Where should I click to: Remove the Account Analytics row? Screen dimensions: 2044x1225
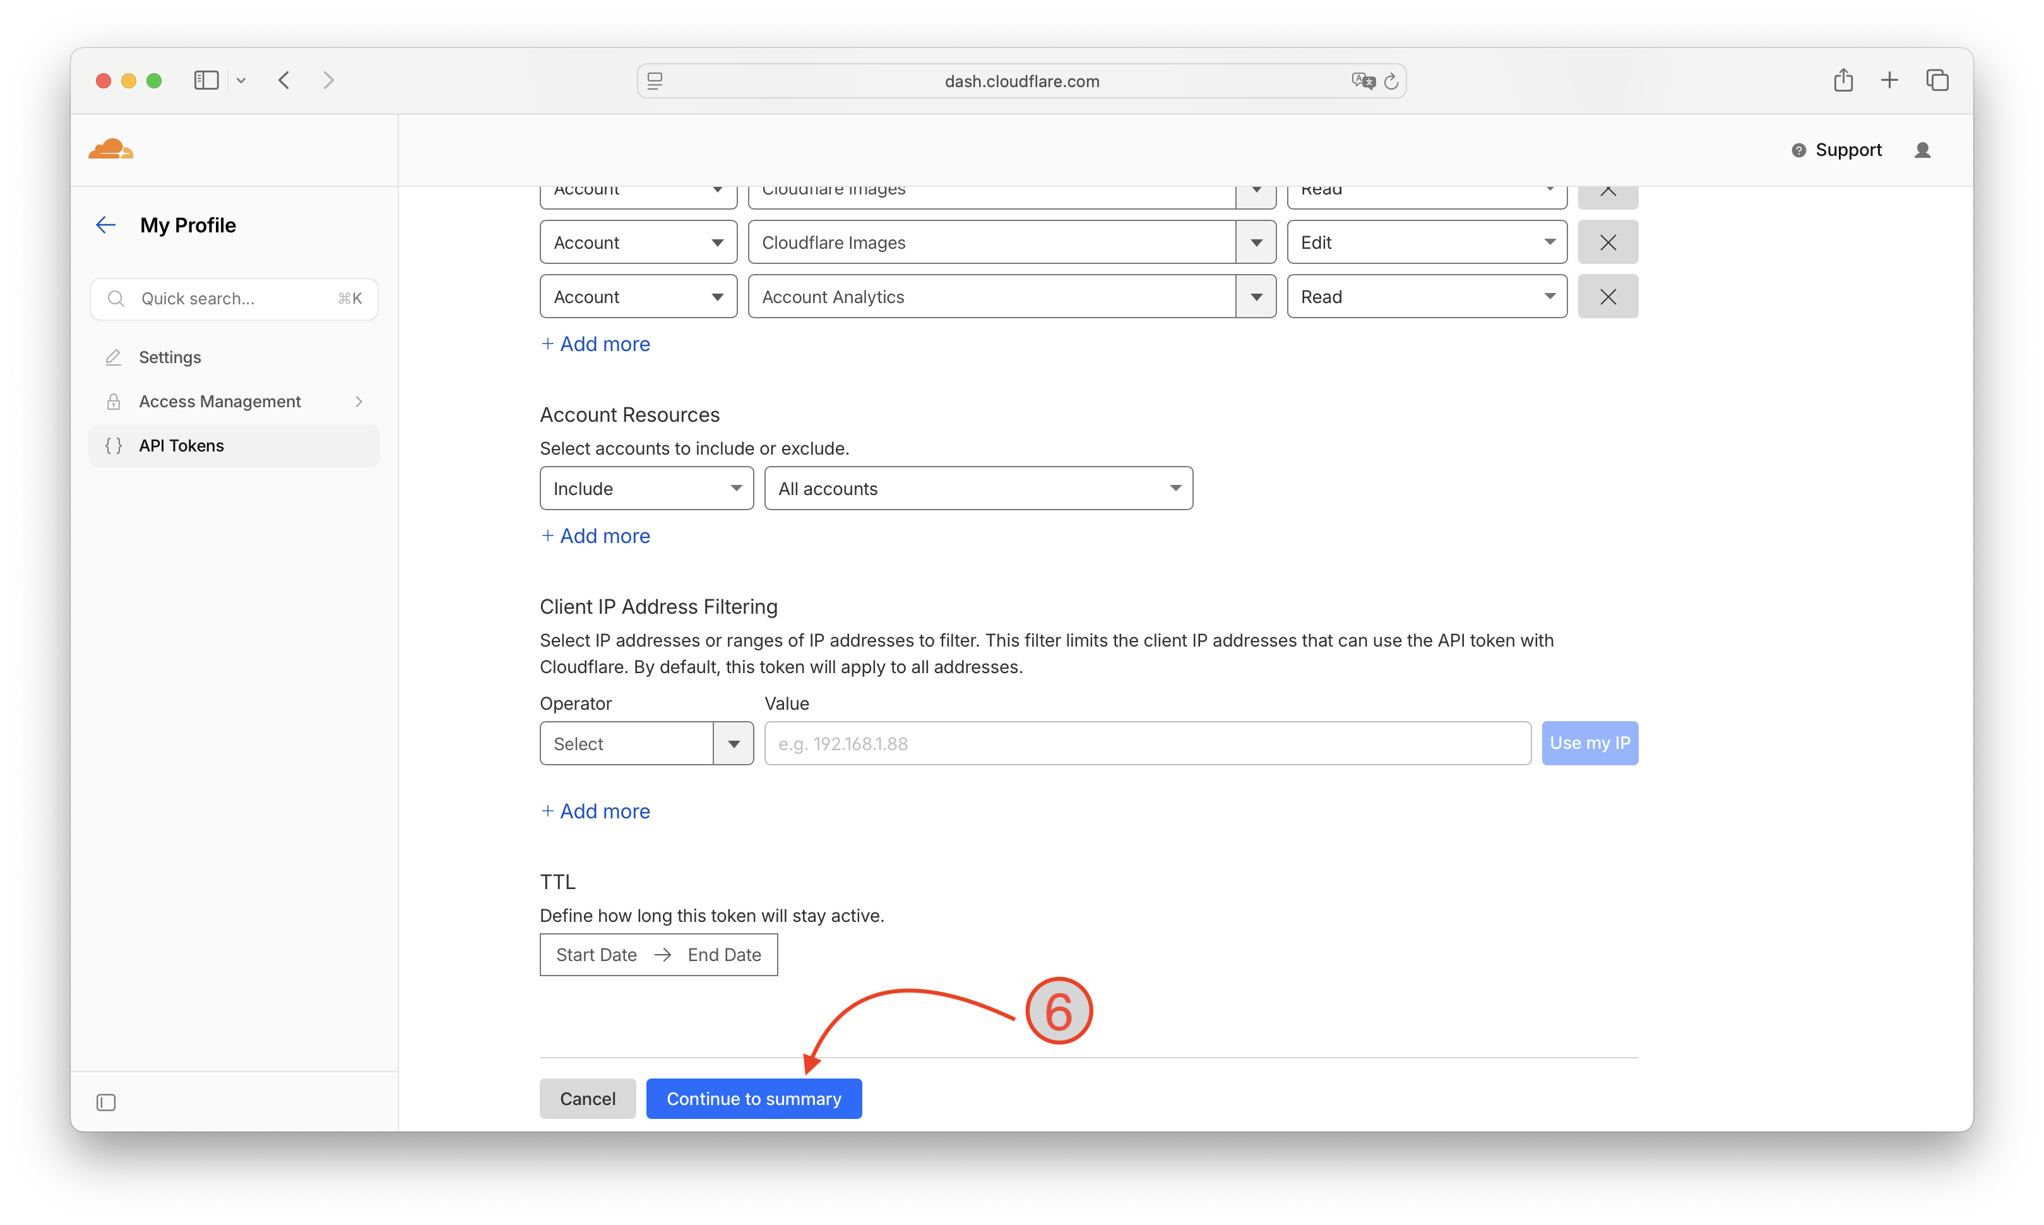point(1607,297)
